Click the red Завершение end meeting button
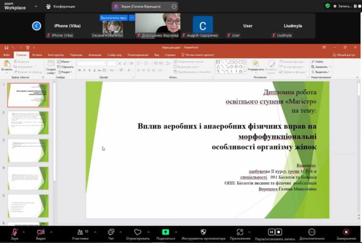The width and height of the screenshot is (362, 243). point(345,232)
